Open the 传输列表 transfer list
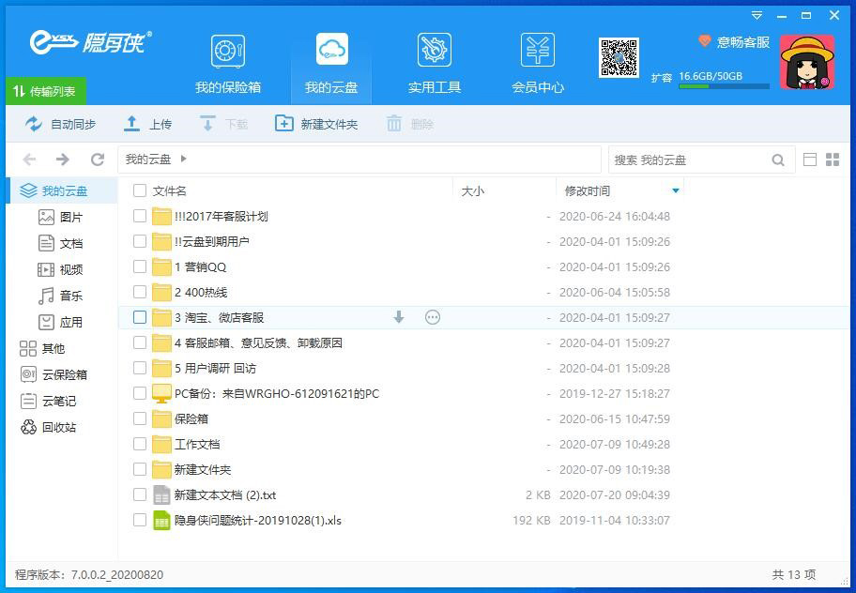The width and height of the screenshot is (856, 593). [46, 91]
